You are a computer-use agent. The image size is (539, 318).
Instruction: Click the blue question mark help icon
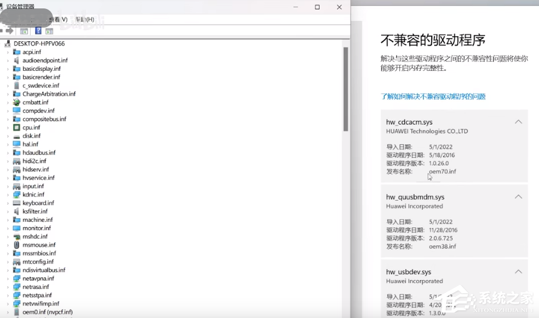click(x=38, y=31)
